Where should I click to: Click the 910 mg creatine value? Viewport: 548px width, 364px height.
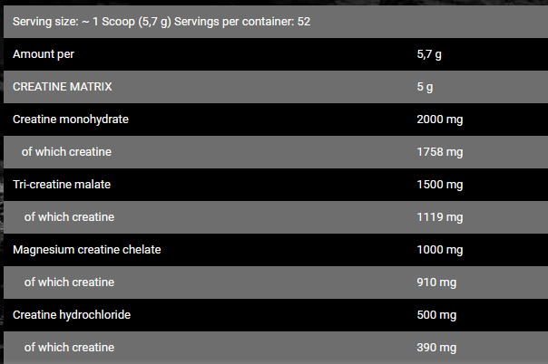[x=436, y=283]
